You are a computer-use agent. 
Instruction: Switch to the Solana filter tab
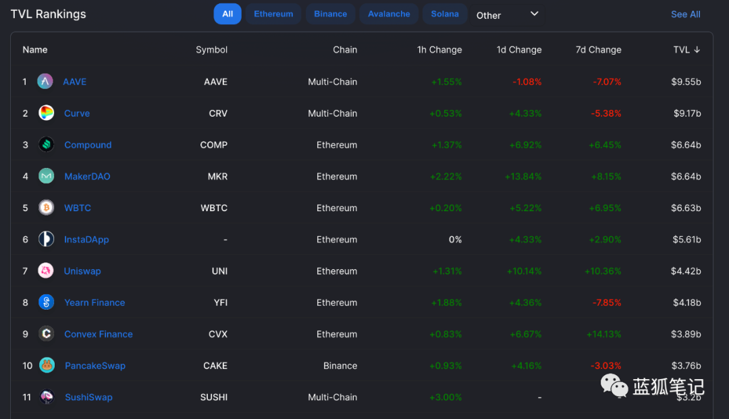click(445, 14)
